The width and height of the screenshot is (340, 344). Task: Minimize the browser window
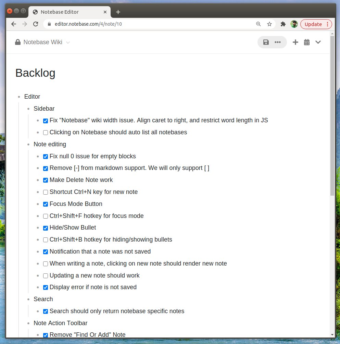16,11
